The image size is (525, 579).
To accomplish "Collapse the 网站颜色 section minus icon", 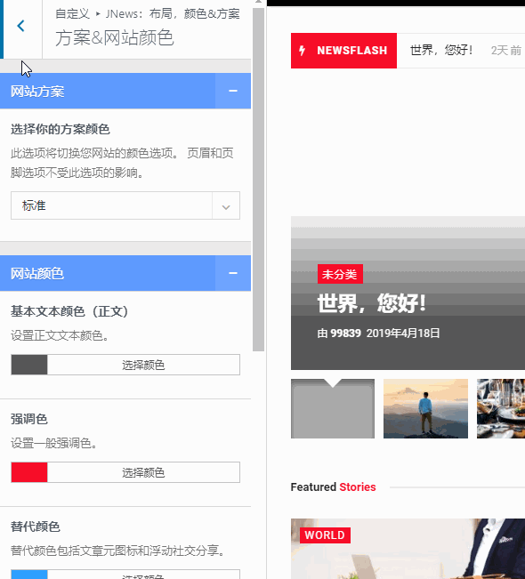I will coord(233,273).
